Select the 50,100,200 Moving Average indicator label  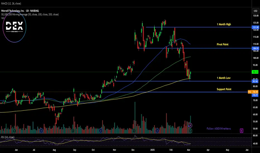point(30,14)
